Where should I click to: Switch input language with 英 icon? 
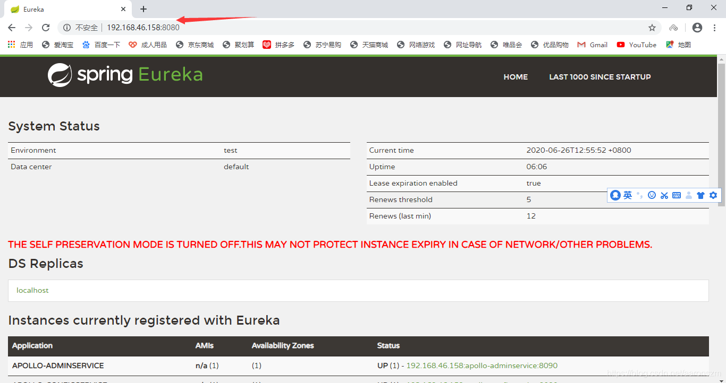click(628, 195)
